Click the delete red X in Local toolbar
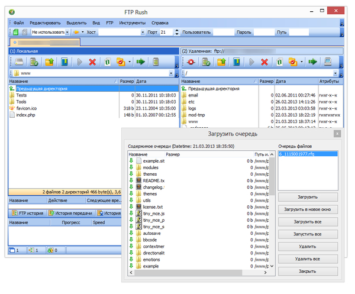Screen dimensions: 355x294 (x=92, y=62)
